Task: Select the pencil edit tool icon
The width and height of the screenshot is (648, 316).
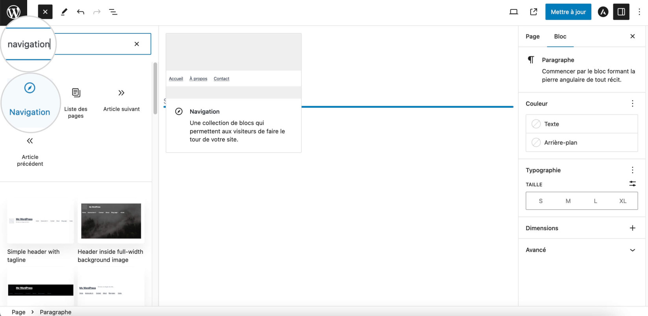Action: click(64, 12)
